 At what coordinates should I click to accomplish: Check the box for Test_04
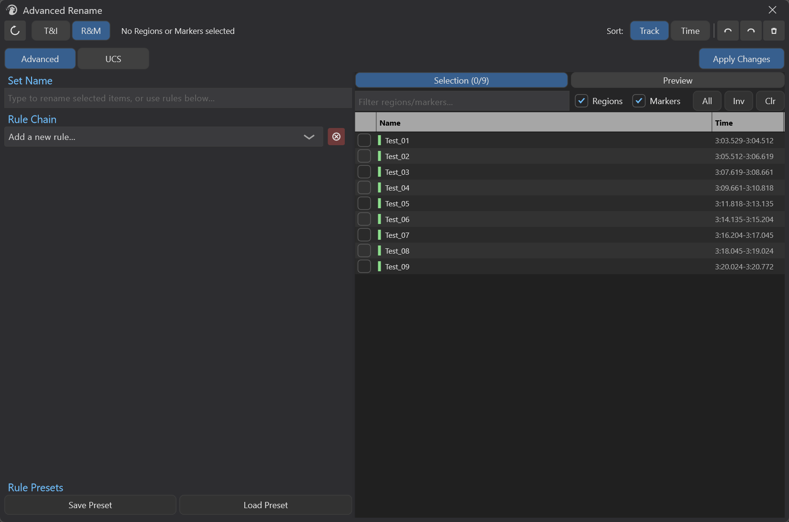coord(364,188)
